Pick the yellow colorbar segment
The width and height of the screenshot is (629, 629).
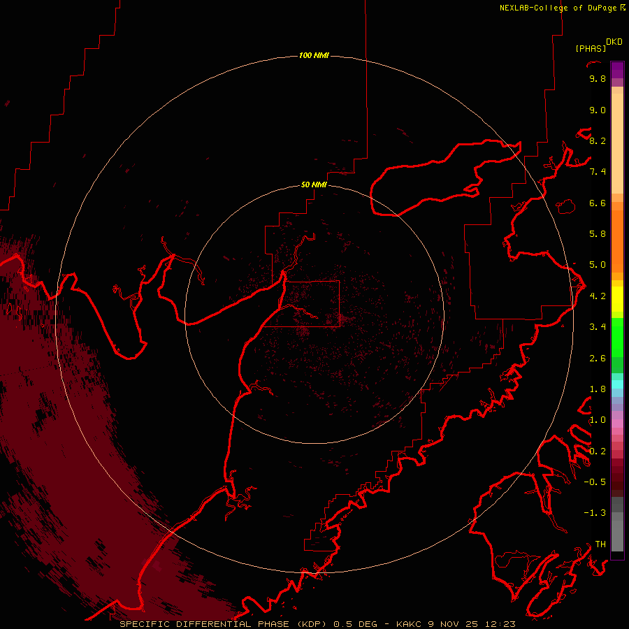click(x=617, y=299)
